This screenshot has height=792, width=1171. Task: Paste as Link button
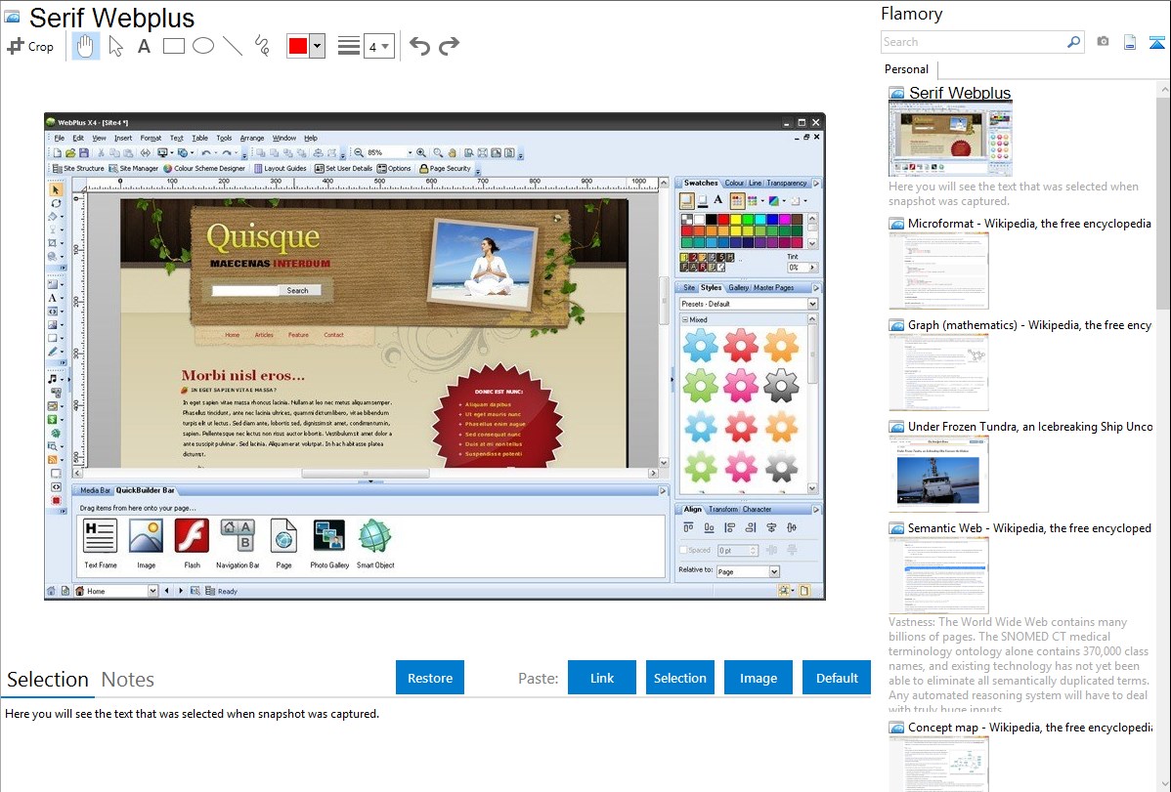(x=602, y=678)
